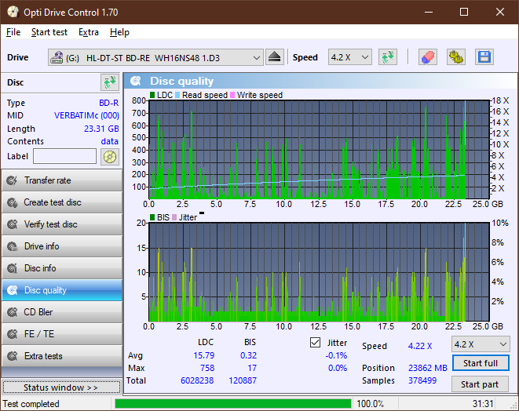Click the disc Label input field
The height and width of the screenshot is (411, 519).
coord(64,156)
